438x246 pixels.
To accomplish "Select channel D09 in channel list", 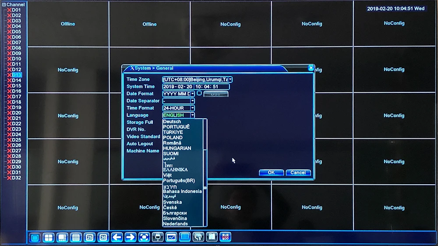I will (16, 53).
